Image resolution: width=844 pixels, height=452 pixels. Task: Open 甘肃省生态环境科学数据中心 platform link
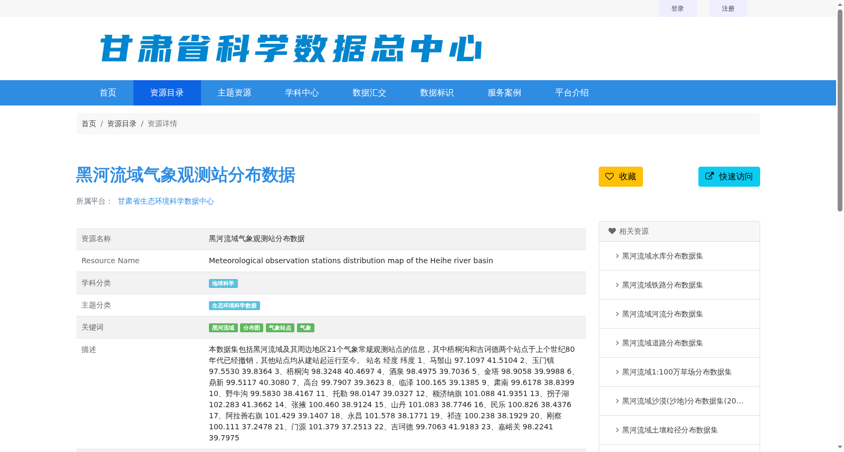pyautogui.click(x=166, y=201)
